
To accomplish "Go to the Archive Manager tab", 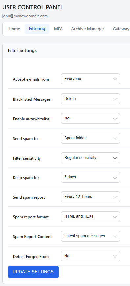I will [88, 29].
